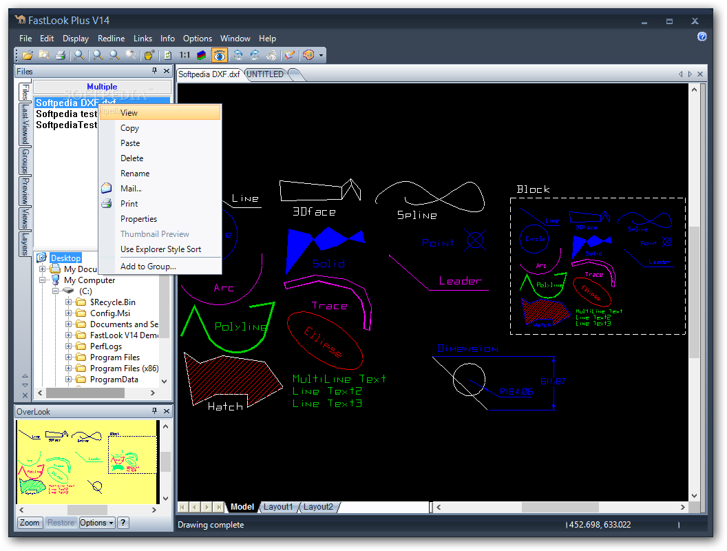Click the Multiple header button
The image size is (727, 551).
[x=102, y=87]
